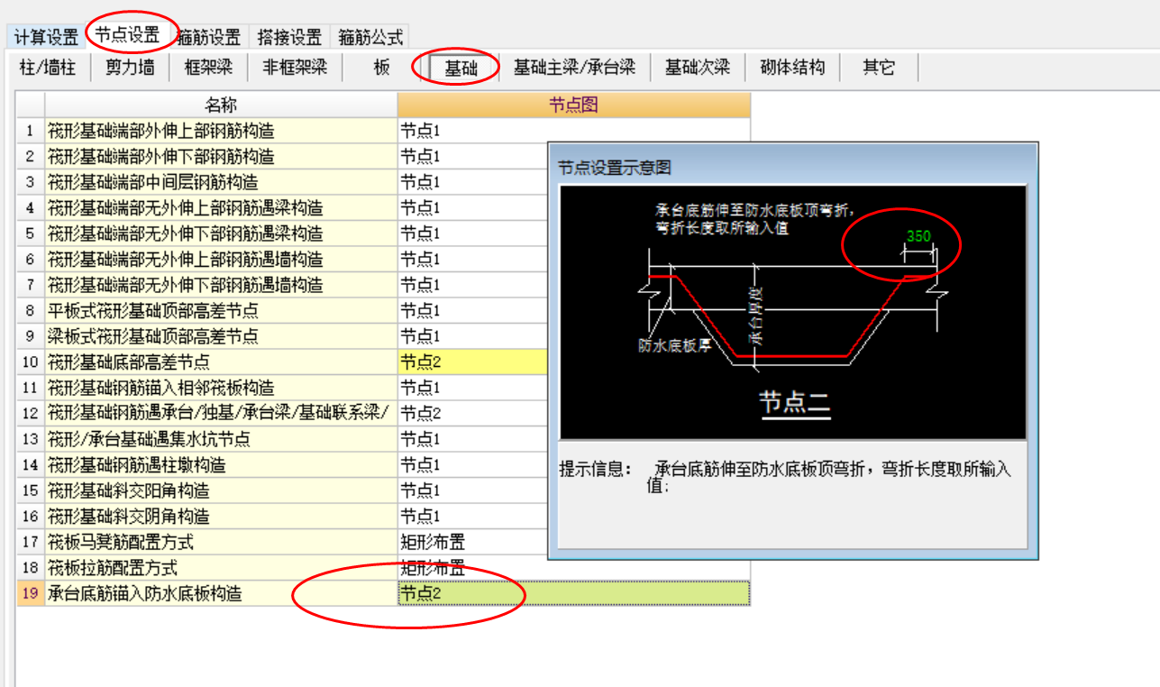Select row 筏形基础端部无外伸上部钢筋遇墙构造
The image size is (1160, 687).
tap(221, 259)
